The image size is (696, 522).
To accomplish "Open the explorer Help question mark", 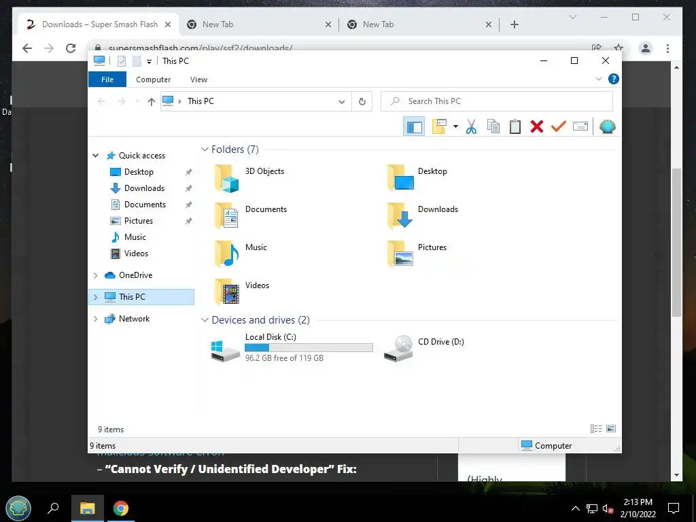I will coord(614,79).
